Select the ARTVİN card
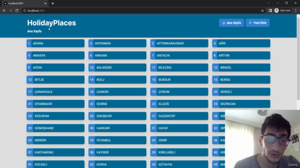 [x=241, y=56]
